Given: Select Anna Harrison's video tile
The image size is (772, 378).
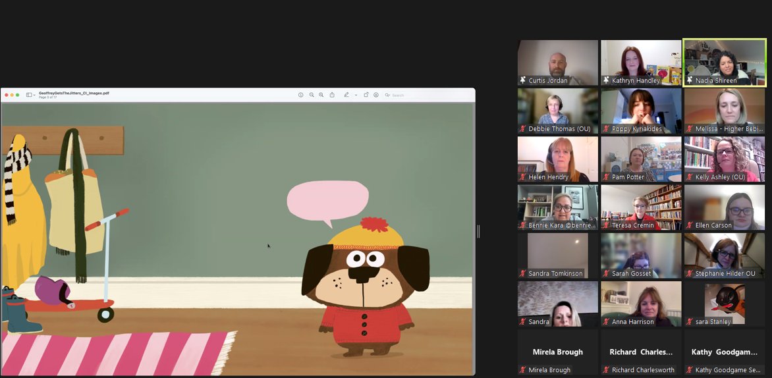Looking at the screenshot, I should (x=641, y=304).
